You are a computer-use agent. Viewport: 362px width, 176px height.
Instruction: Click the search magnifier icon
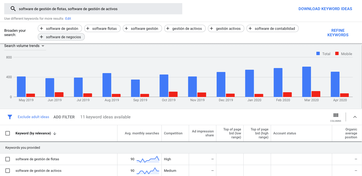pos(13,9)
